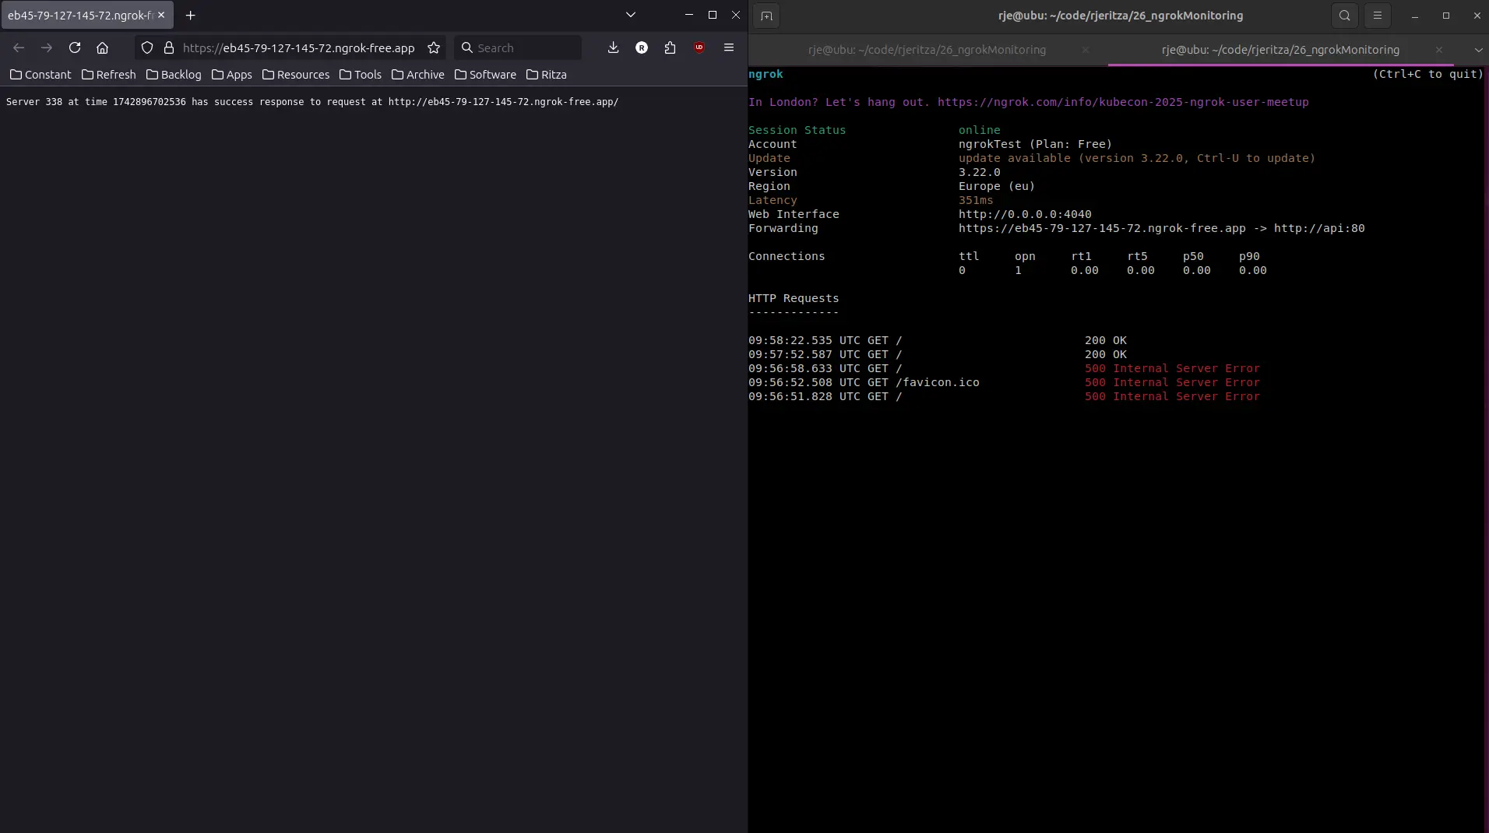1489x833 pixels.
Task: Click the 'online' session status value
Action: pos(980,130)
